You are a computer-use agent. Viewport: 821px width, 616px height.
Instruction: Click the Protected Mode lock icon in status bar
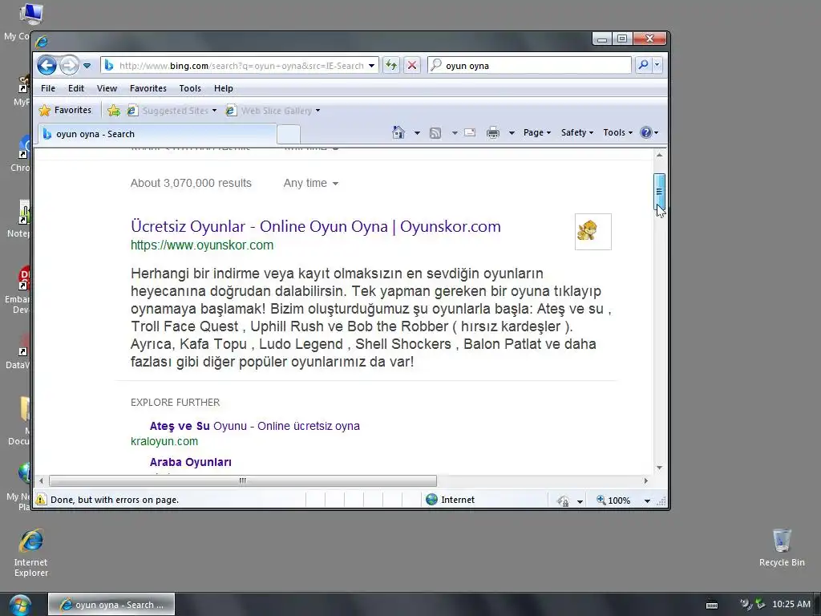pyautogui.click(x=564, y=500)
